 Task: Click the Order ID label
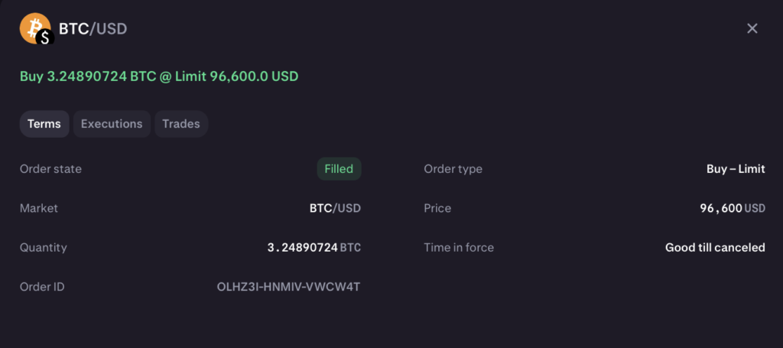click(x=42, y=287)
